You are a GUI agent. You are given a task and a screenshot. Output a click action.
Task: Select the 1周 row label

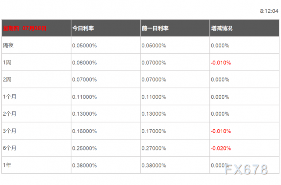(x=7, y=62)
